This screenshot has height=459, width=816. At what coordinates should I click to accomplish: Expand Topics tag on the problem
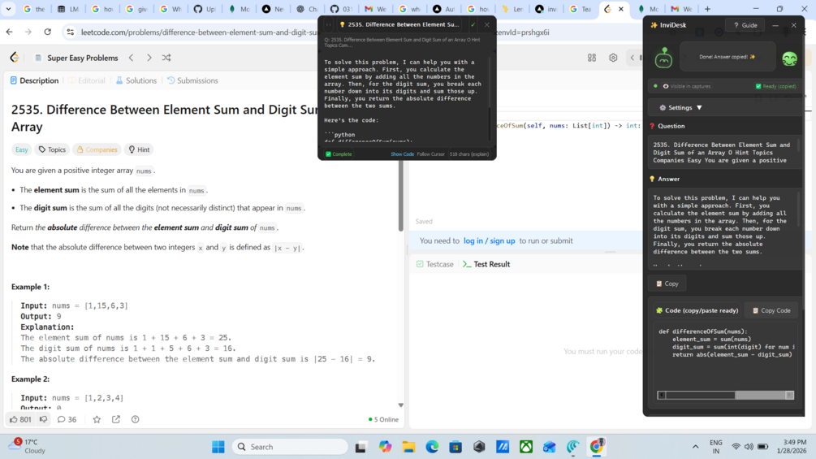pyautogui.click(x=53, y=149)
